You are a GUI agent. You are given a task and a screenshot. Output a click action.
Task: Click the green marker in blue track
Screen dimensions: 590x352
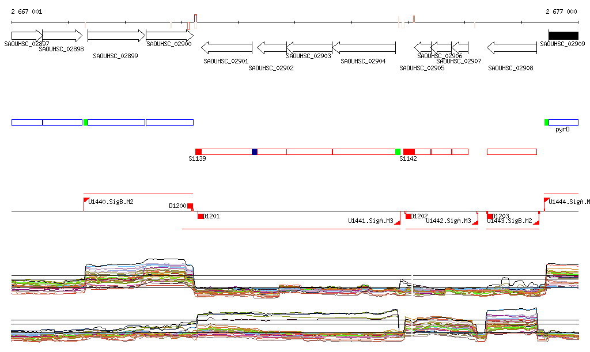85,122
